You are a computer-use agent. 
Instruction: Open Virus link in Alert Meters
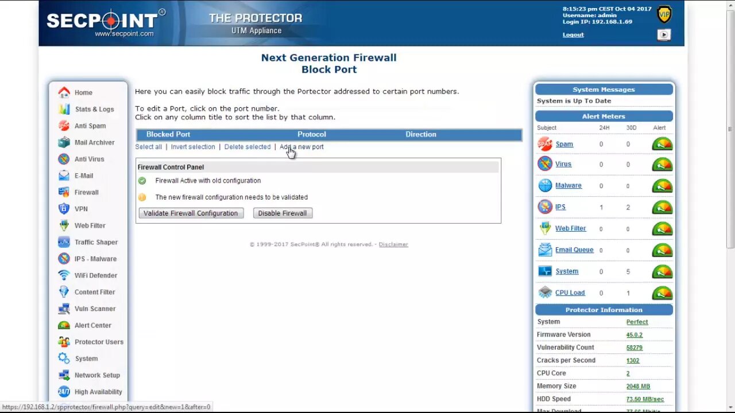tap(563, 164)
